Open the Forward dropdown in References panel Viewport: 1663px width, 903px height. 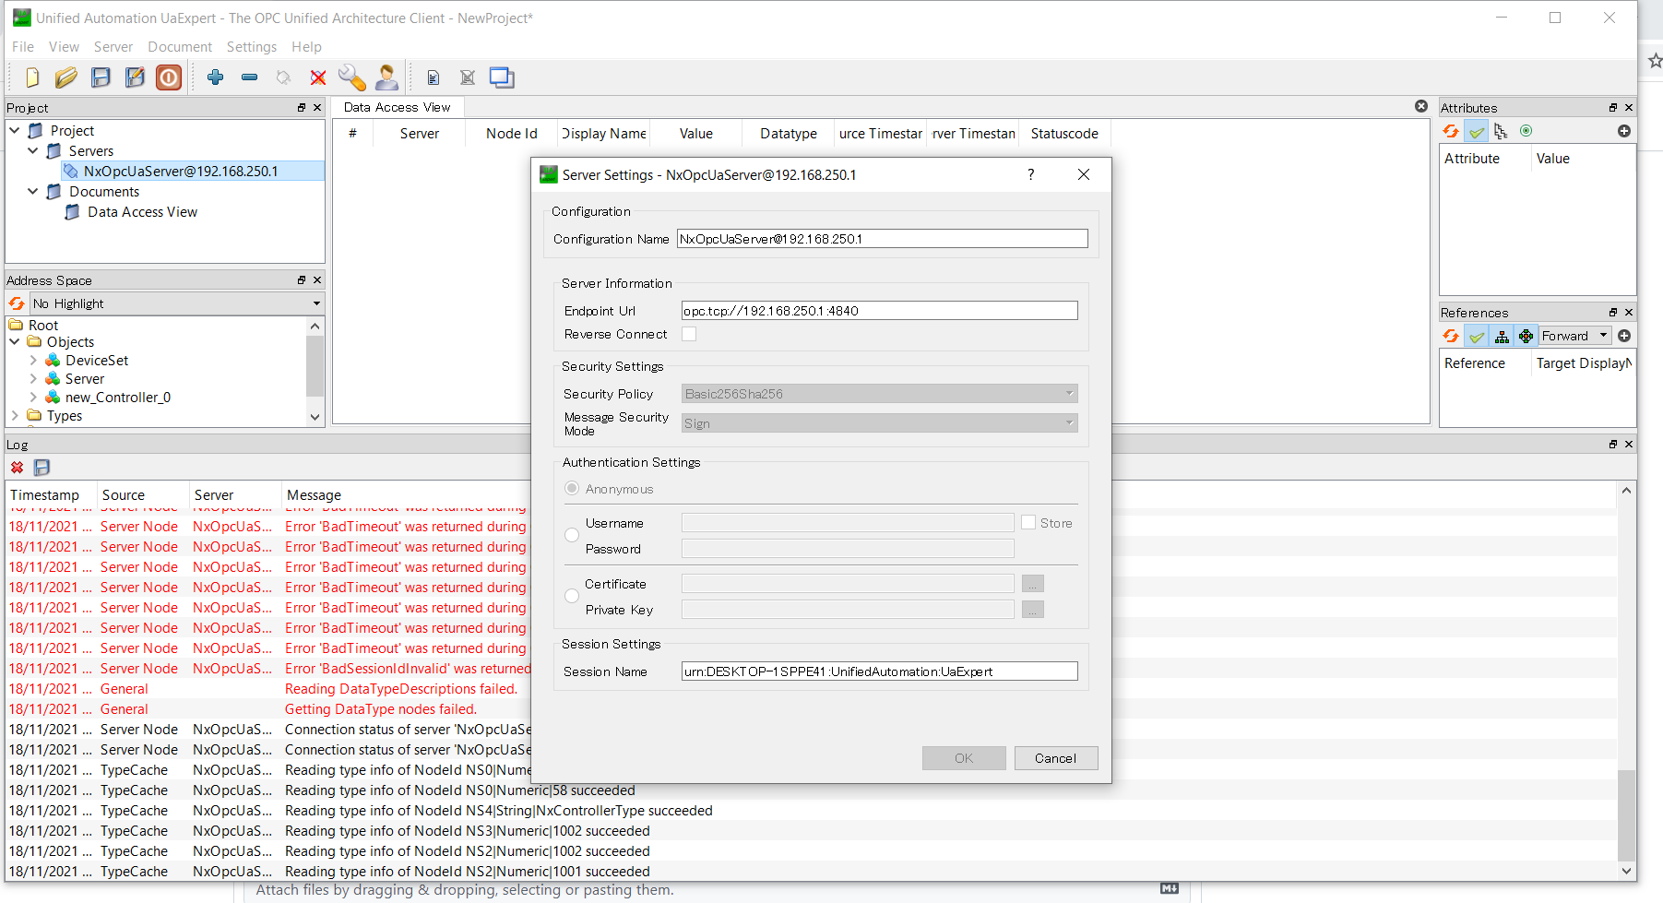[1573, 335]
